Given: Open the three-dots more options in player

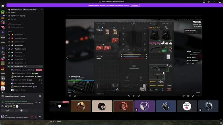Looking at the screenshot, I should 198,96.
